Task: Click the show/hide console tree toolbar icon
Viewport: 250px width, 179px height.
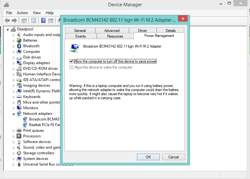Action: coord(24,21)
